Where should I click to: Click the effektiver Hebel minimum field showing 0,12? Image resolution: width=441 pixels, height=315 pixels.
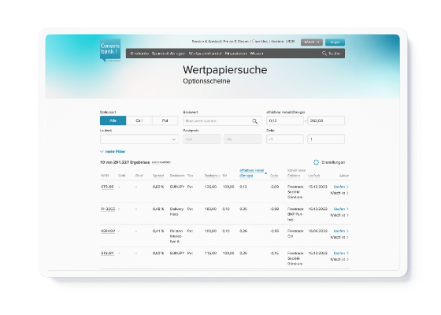tap(285, 120)
